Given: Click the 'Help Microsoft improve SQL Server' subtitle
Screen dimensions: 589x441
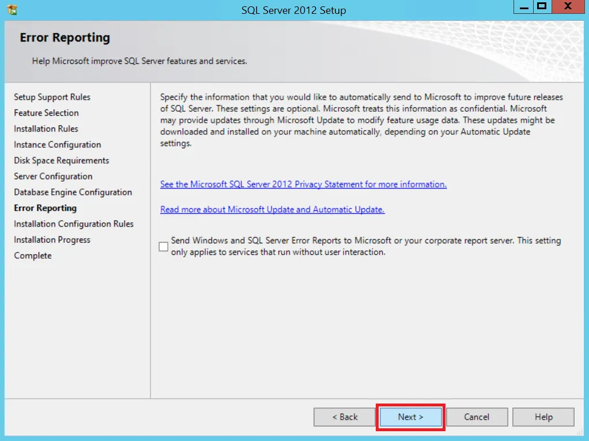Looking at the screenshot, I should tap(139, 61).
